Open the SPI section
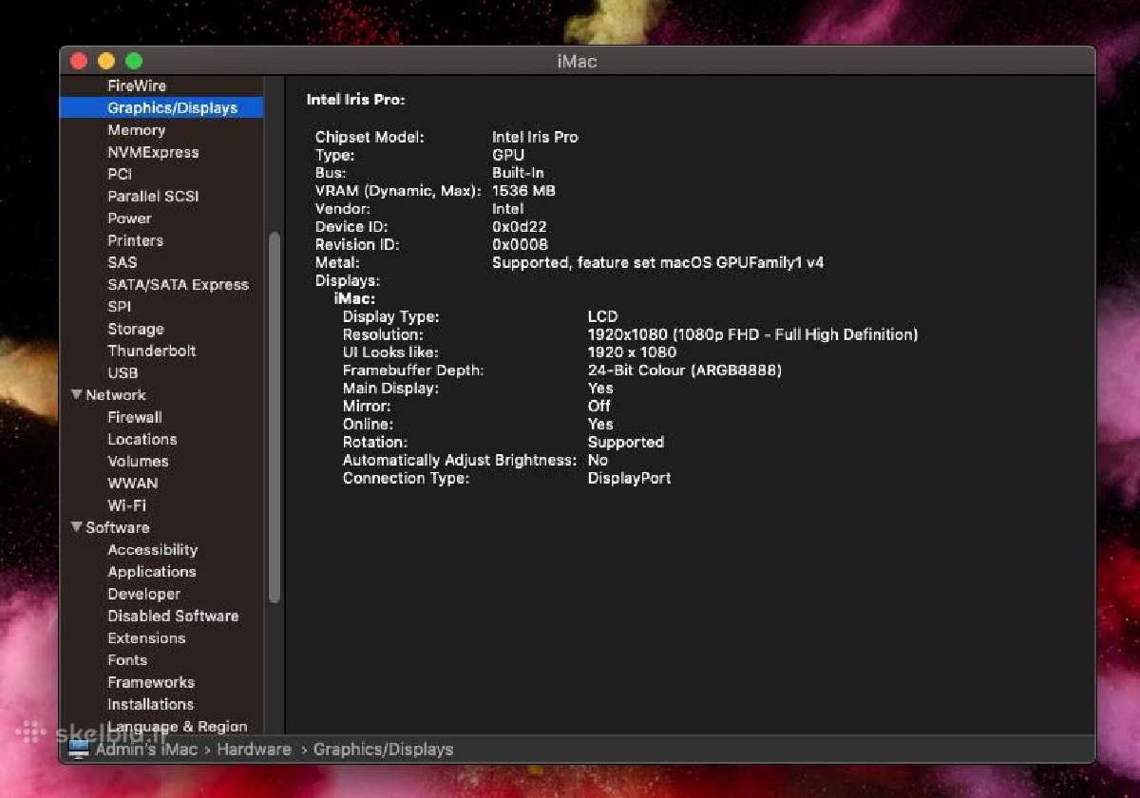This screenshot has width=1140, height=798. 119,306
